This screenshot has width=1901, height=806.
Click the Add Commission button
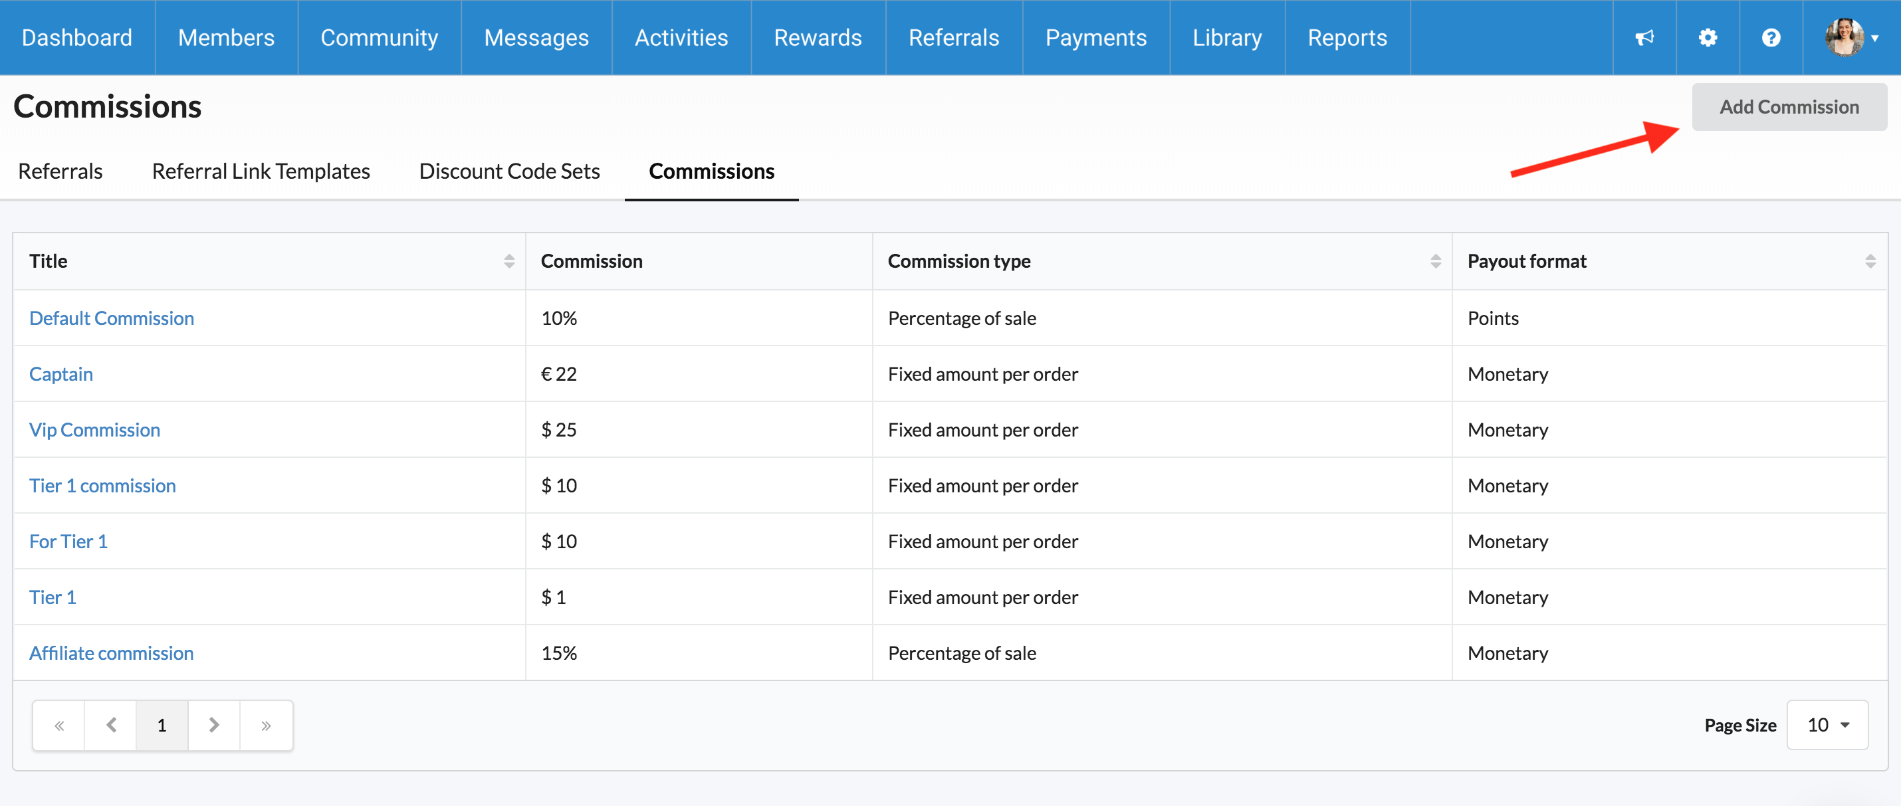pos(1789,107)
